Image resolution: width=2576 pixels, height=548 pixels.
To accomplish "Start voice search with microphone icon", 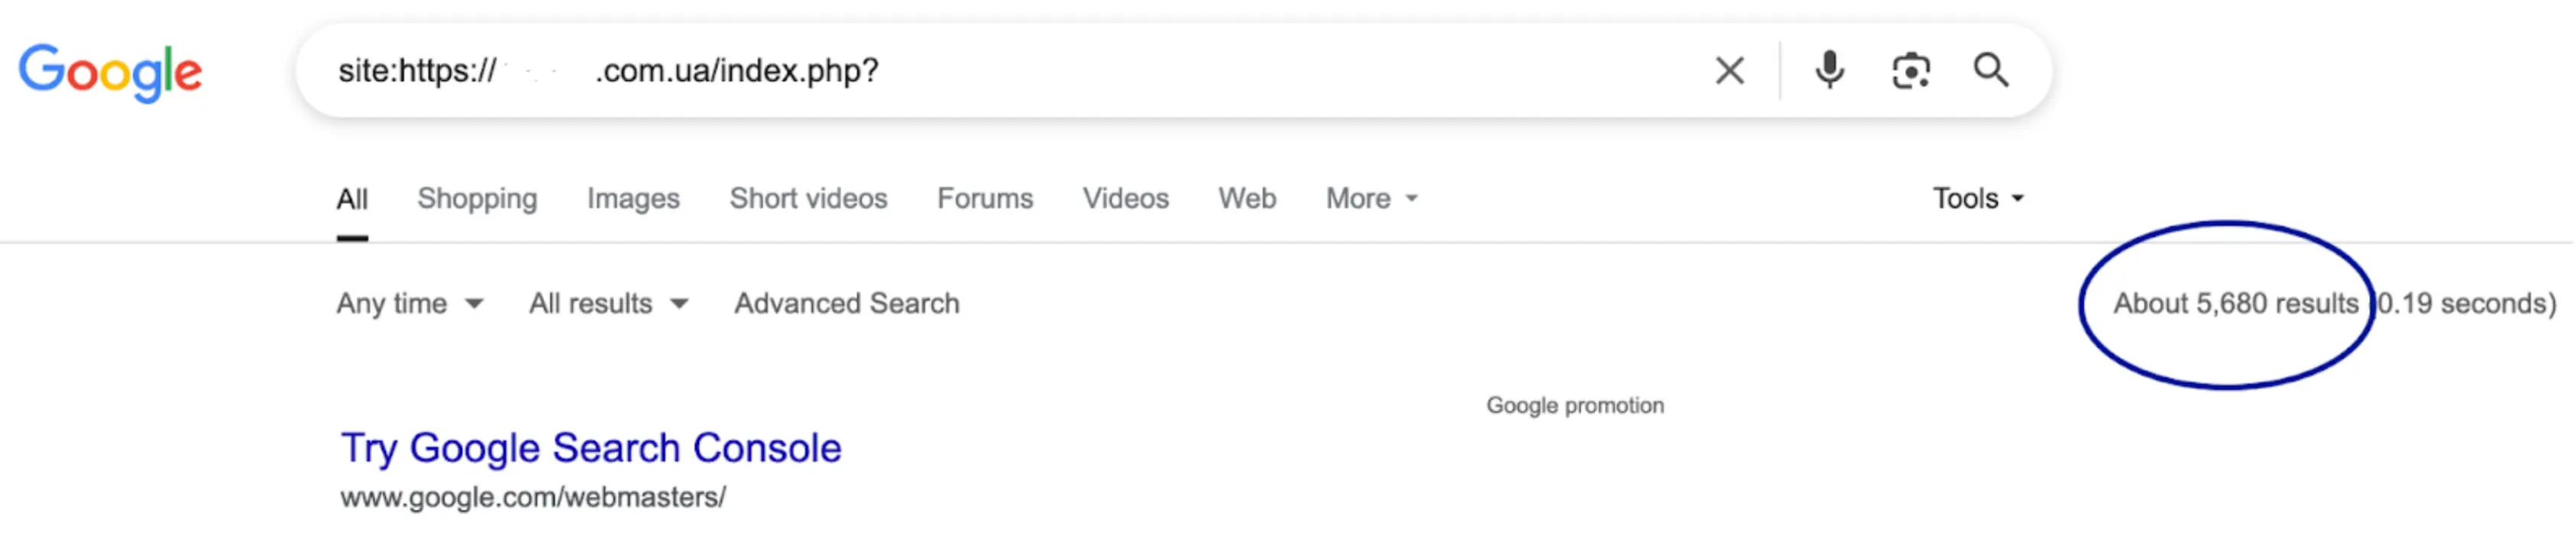I will coord(1830,71).
